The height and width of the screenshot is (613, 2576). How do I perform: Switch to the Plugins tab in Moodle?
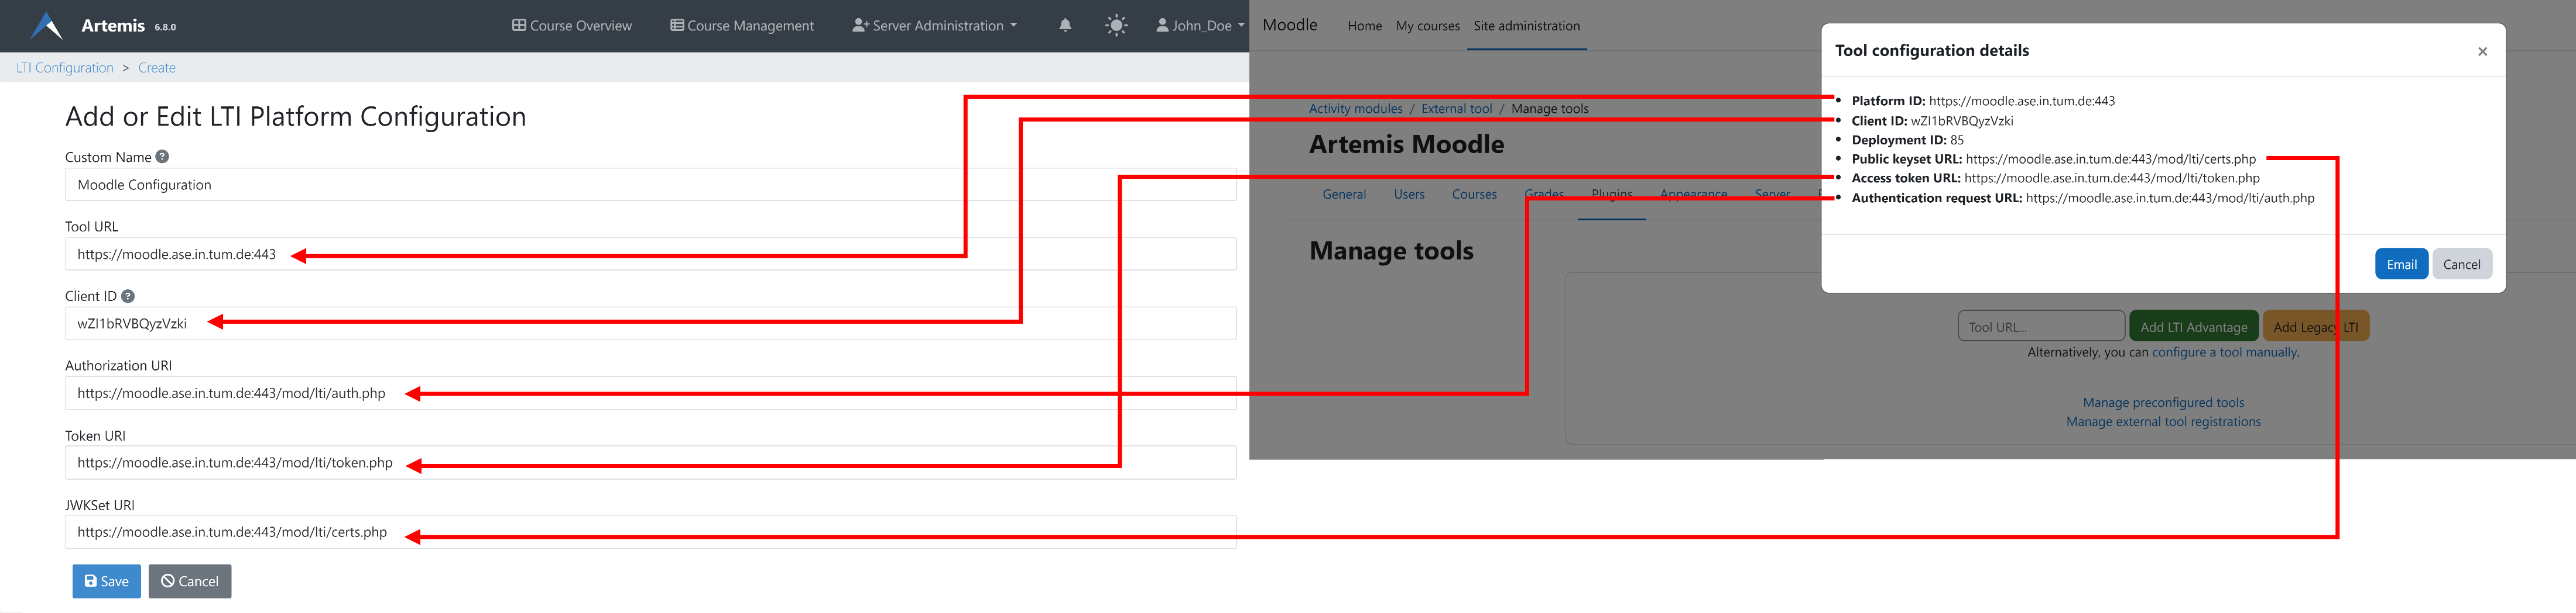[1612, 193]
